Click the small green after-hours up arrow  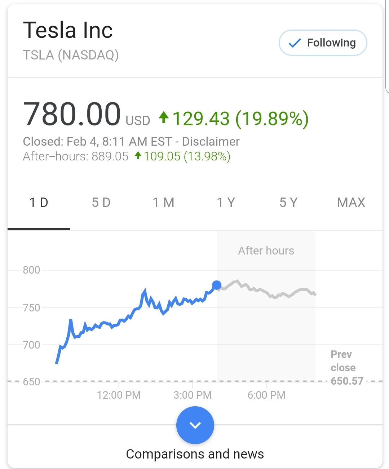coord(138,155)
